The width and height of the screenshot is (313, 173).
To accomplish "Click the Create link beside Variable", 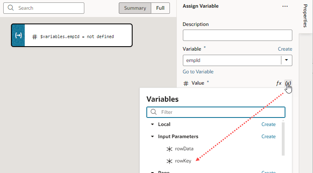I will [x=285, y=49].
